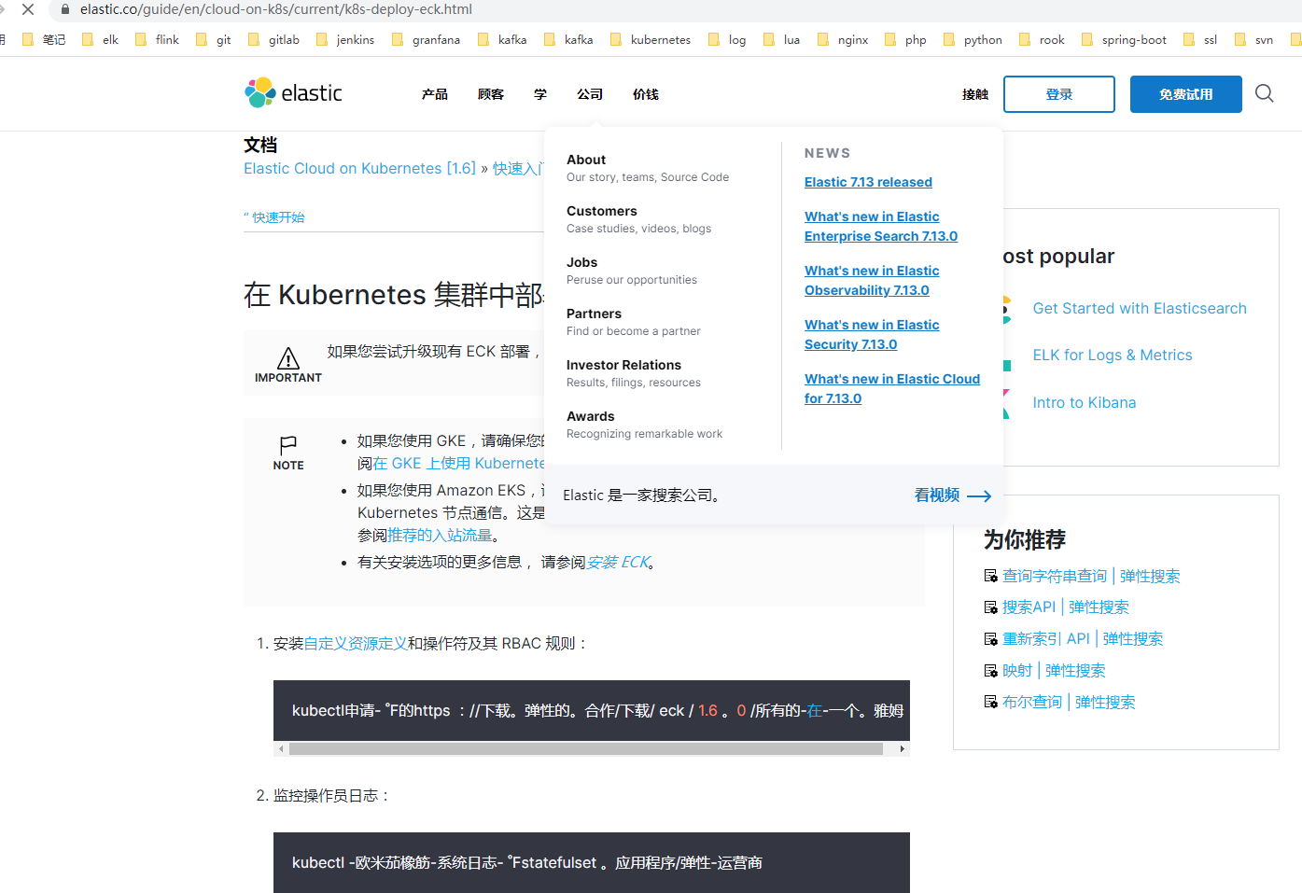Click the 看视频 arrow link
1302x893 pixels.
point(953,495)
